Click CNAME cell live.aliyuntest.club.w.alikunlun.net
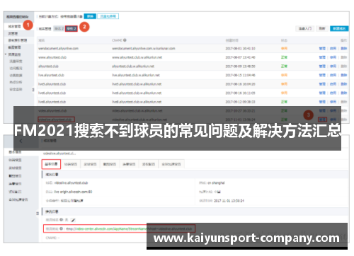This screenshot has height=256, width=354. tap(136, 75)
